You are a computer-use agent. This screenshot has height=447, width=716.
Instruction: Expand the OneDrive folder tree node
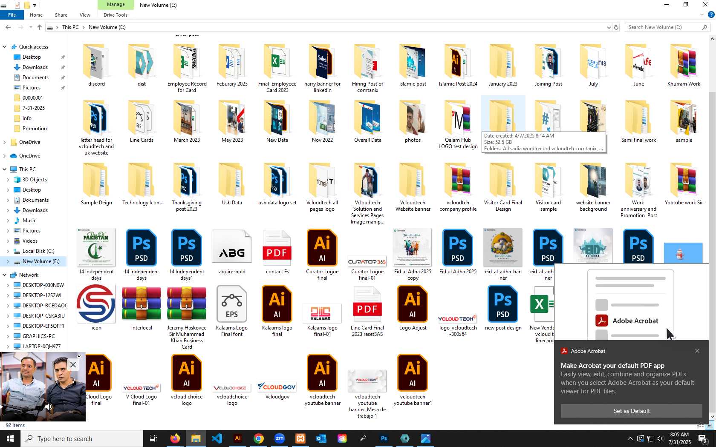point(5,142)
